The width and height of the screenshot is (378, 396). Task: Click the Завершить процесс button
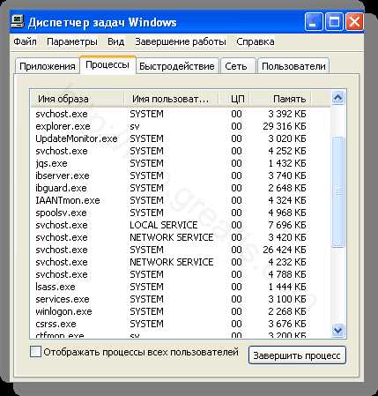coord(297,355)
